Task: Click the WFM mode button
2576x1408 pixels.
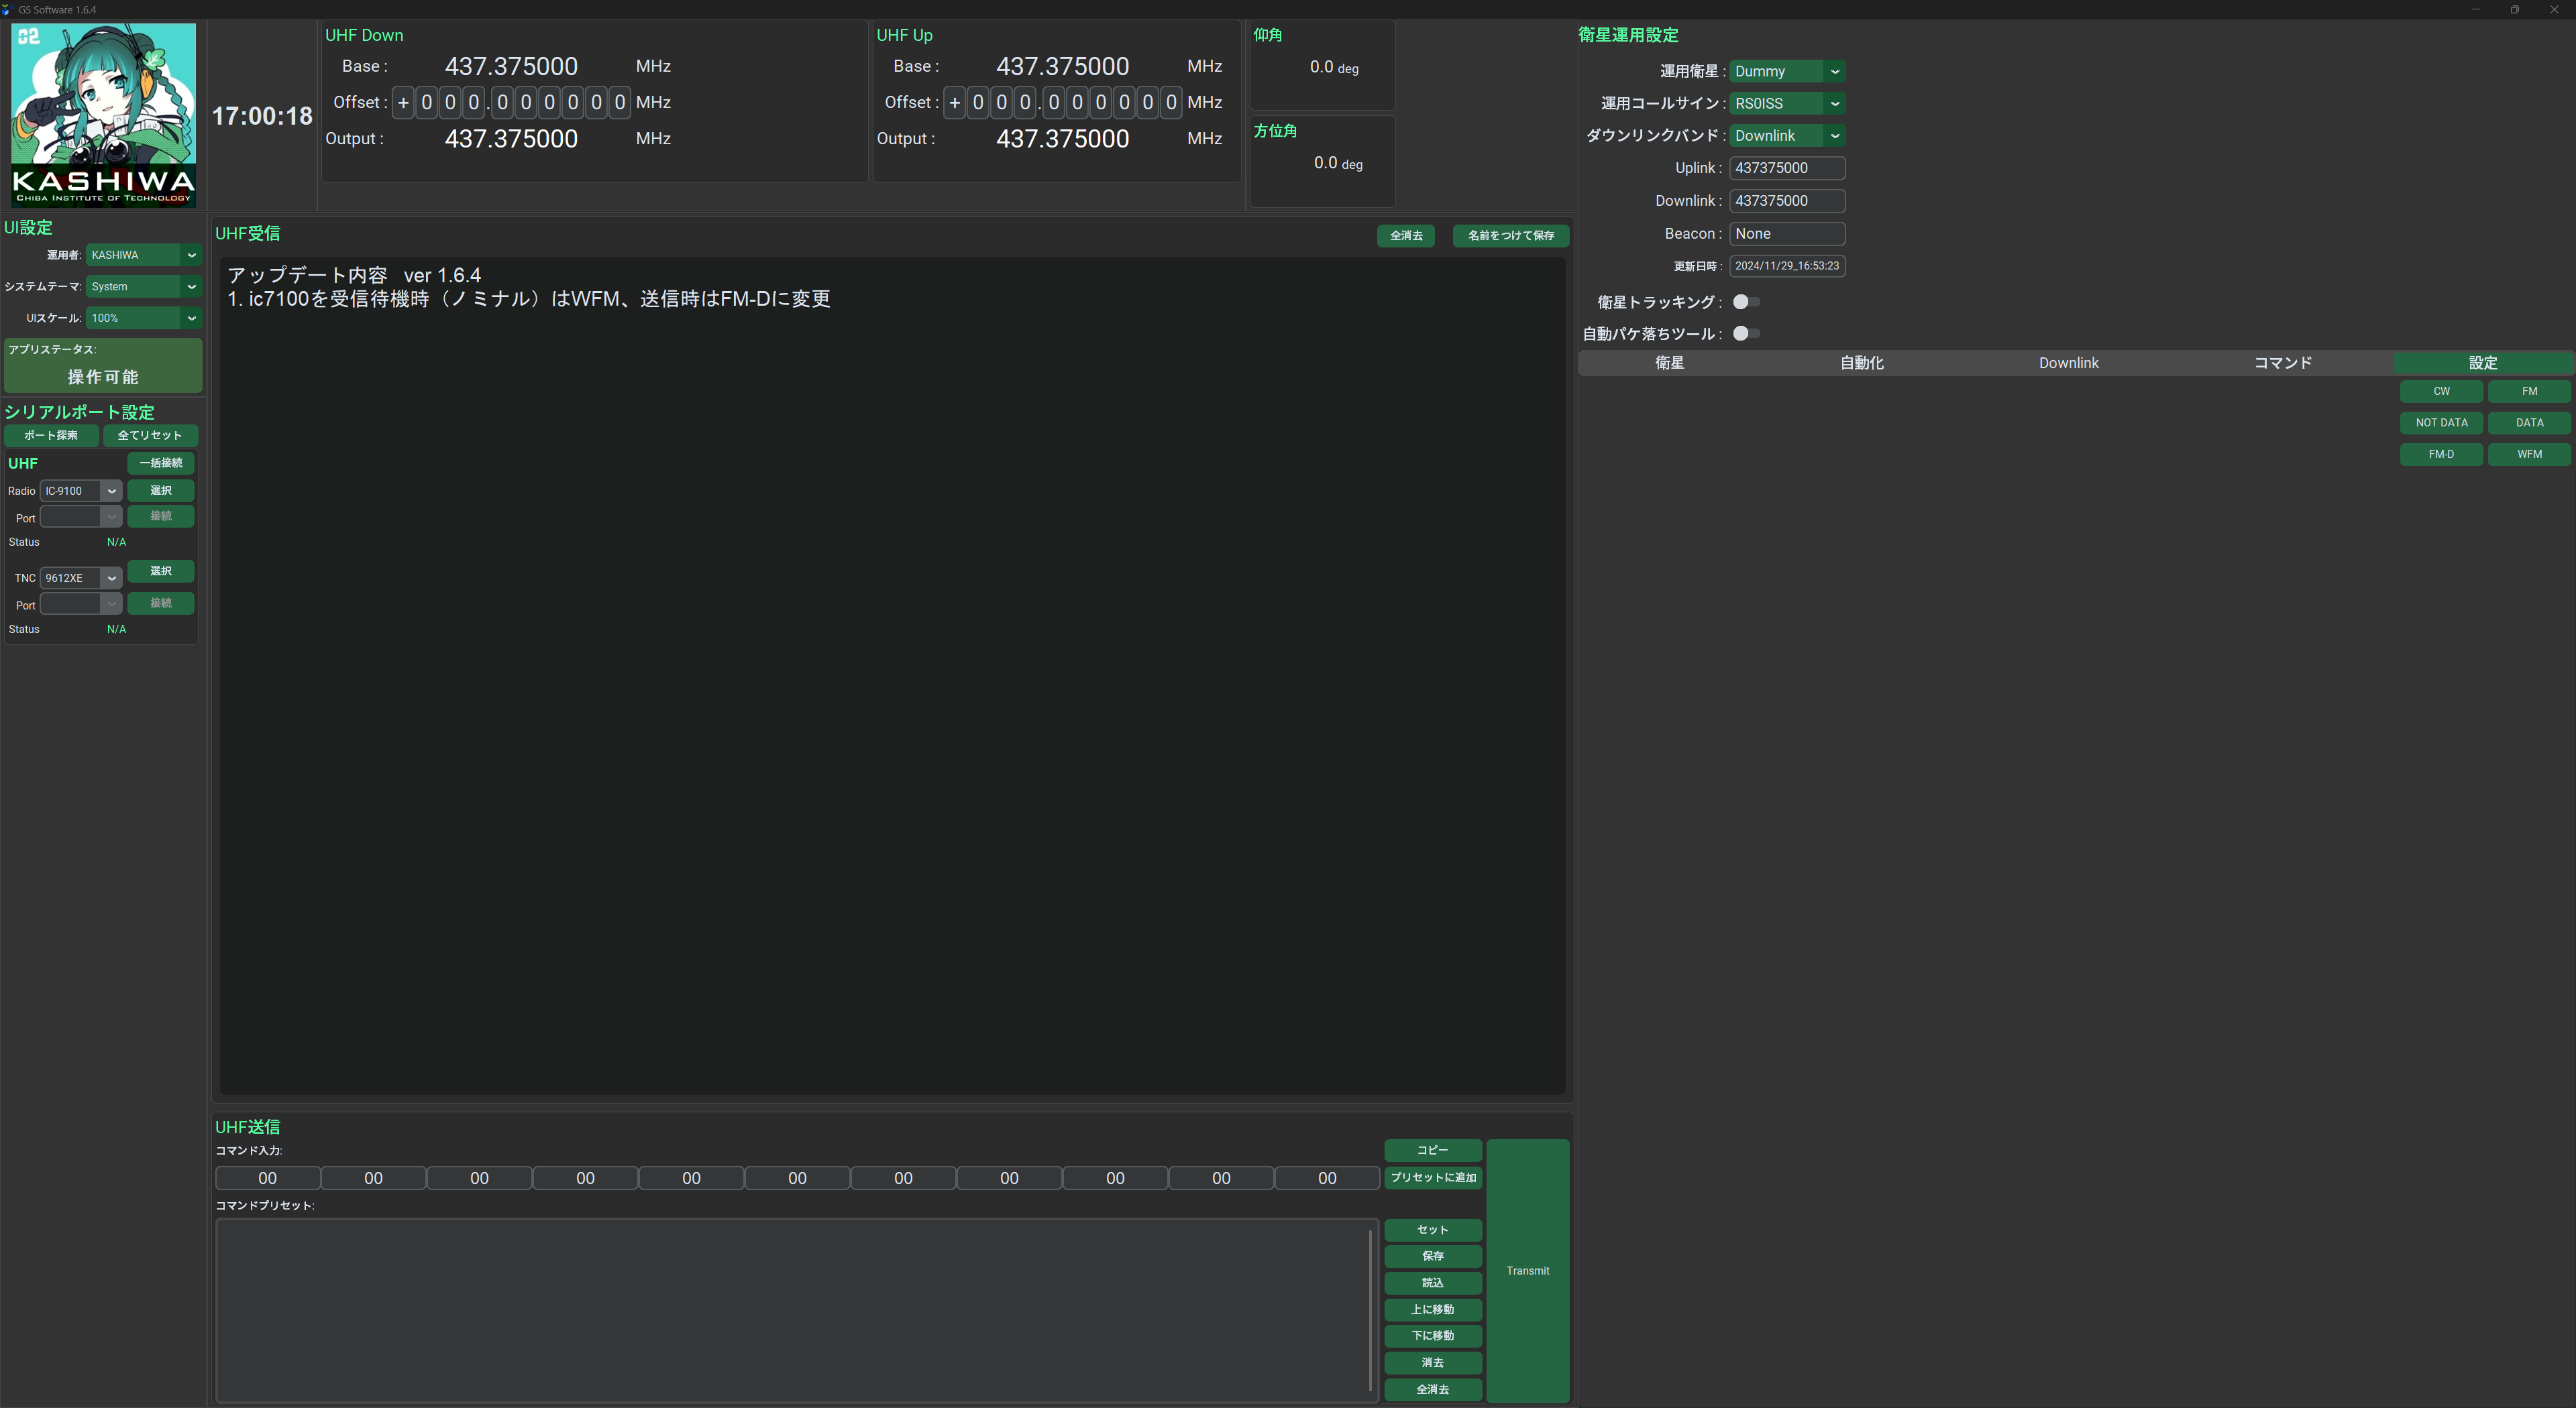Action: [2529, 454]
